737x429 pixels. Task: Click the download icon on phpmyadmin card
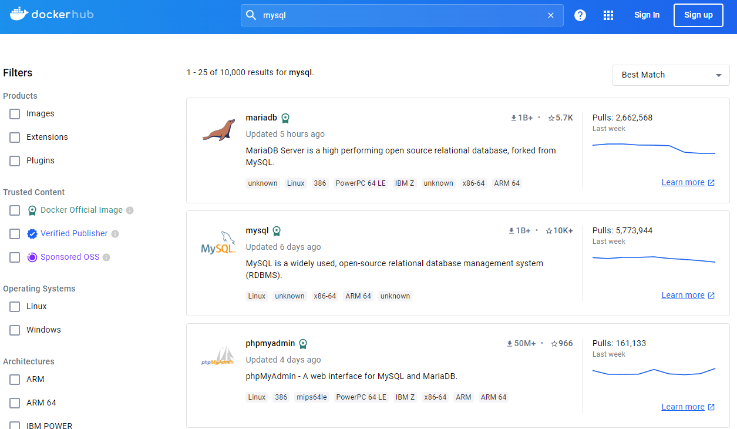pos(510,343)
